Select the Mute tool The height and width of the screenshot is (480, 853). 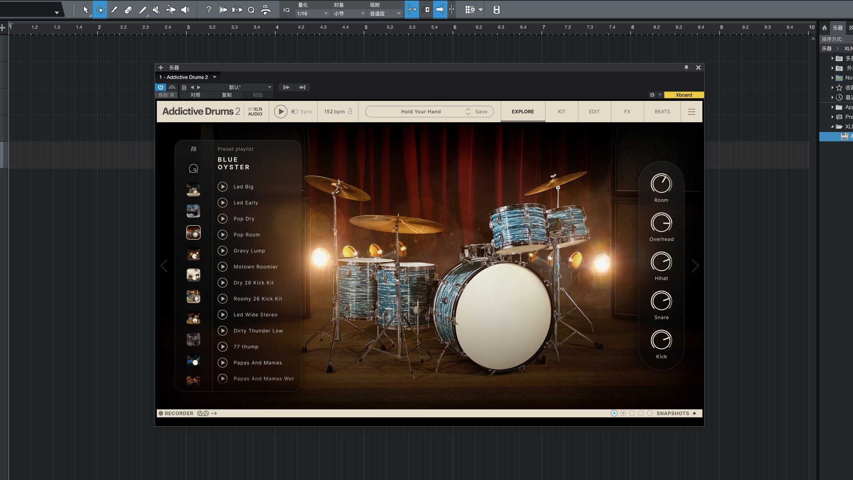tap(156, 9)
